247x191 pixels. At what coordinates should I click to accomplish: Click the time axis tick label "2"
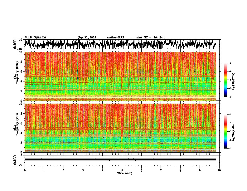[x=64, y=170]
